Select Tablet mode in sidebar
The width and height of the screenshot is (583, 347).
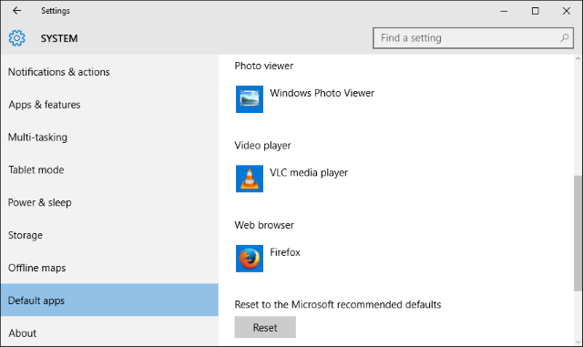coord(109,170)
